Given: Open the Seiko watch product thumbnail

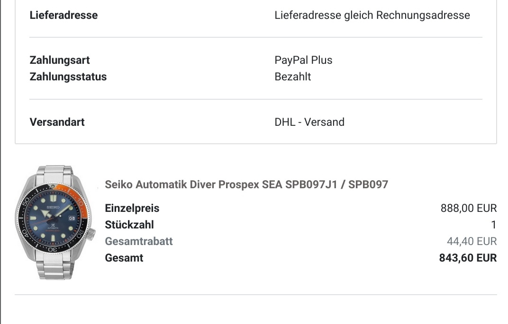Looking at the screenshot, I should (55, 222).
